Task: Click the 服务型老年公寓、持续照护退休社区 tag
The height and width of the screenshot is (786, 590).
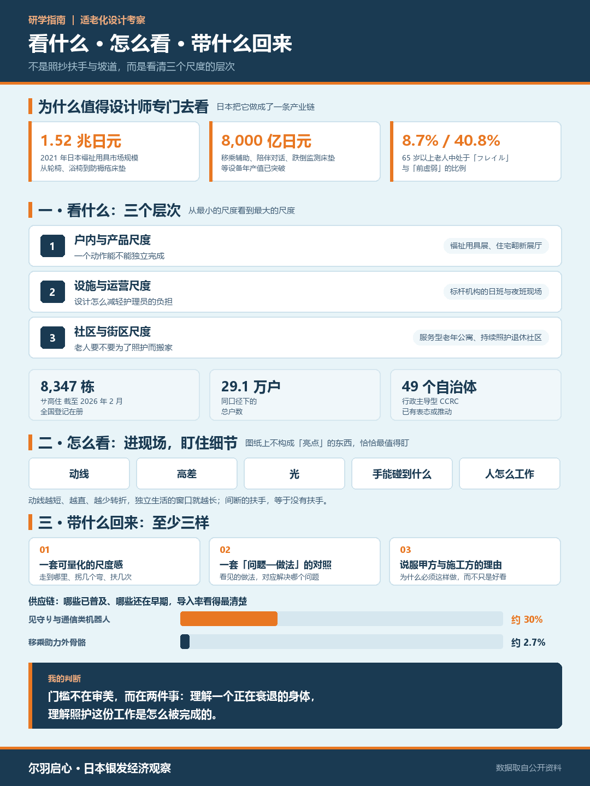Action: pos(480,337)
